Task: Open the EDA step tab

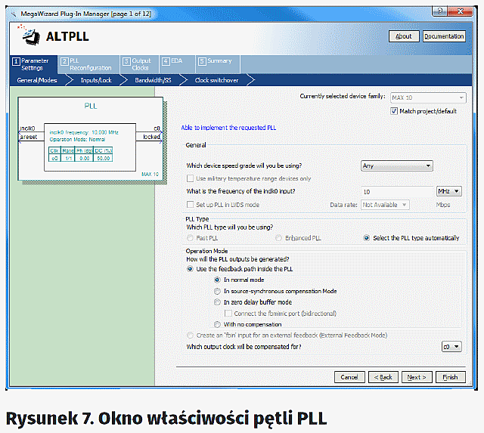Action: [x=175, y=61]
